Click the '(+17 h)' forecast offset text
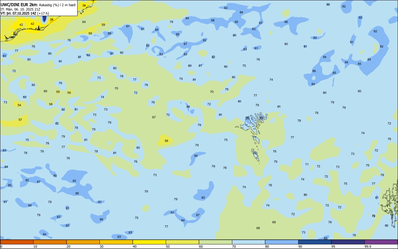The height and width of the screenshot is (249, 398). tap(43, 13)
